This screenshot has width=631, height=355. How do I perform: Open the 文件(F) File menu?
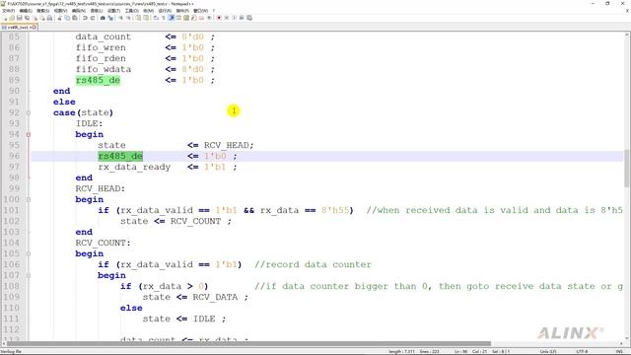pos(8,11)
